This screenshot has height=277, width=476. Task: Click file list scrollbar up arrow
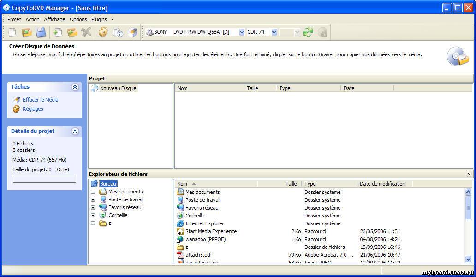tap(468, 192)
